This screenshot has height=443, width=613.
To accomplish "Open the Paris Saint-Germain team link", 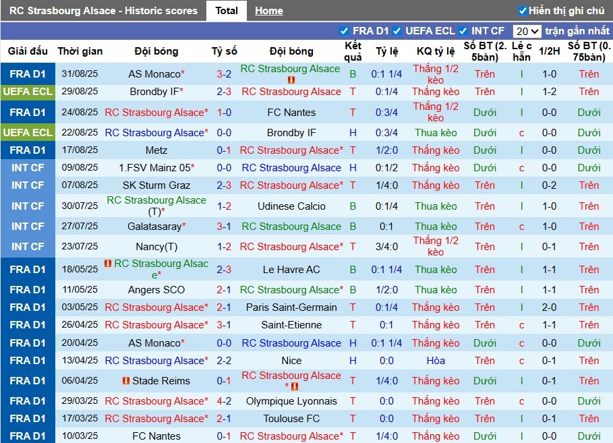I will click(x=291, y=307).
